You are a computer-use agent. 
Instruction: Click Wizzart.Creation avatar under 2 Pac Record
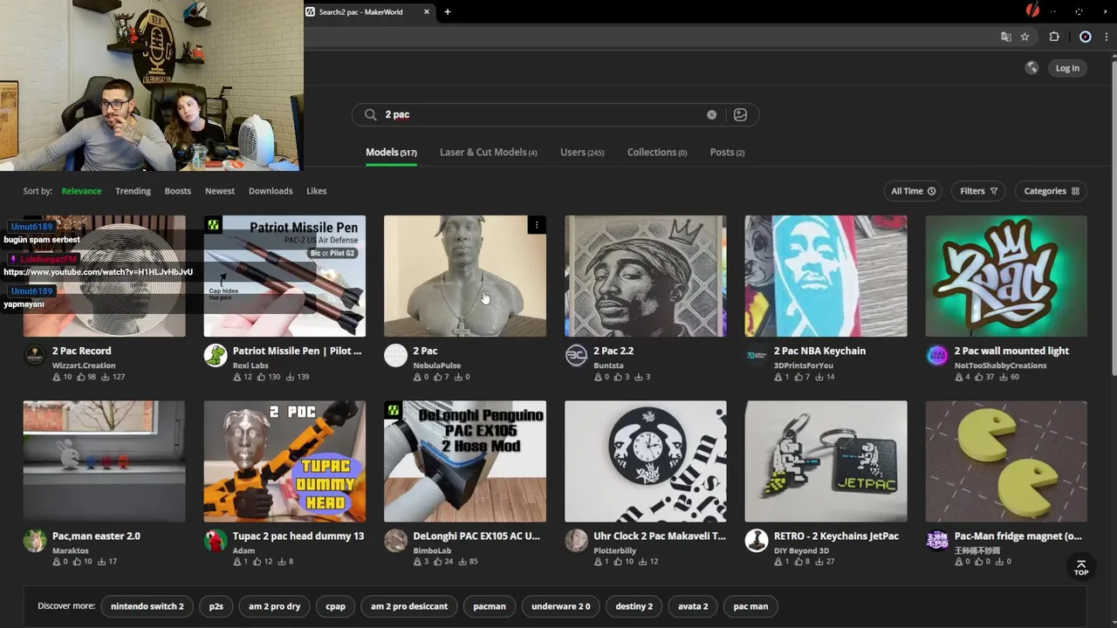click(x=34, y=356)
